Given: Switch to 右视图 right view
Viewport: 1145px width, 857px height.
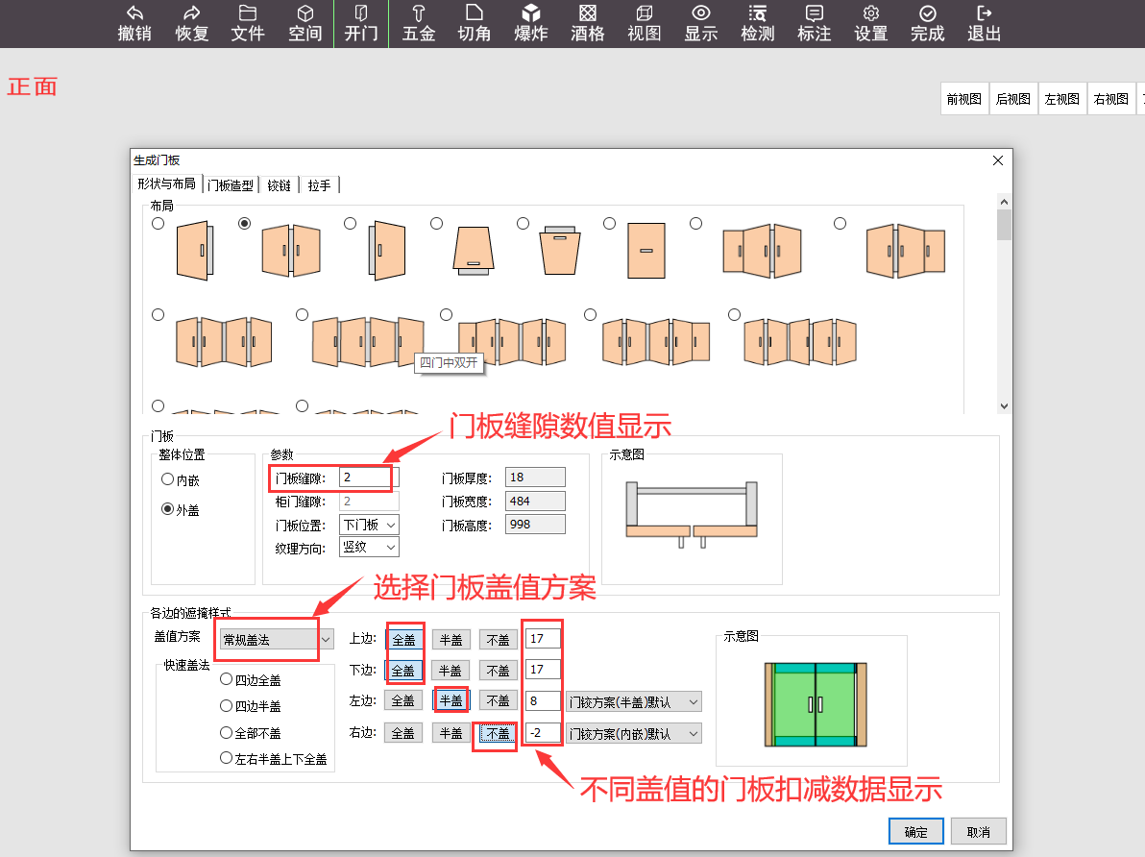Looking at the screenshot, I should point(1110,99).
